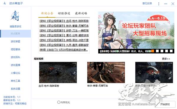Click banner caption 《逆水寒》玩家团队大型招募
The image size is (177, 109).
[125, 51]
